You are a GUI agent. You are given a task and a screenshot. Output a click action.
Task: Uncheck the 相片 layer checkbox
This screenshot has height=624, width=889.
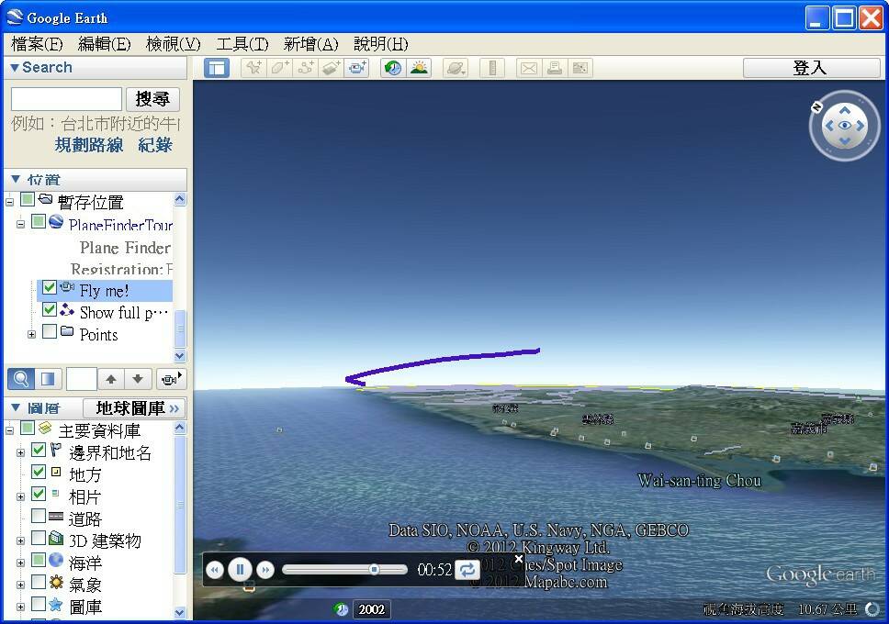pos(39,494)
